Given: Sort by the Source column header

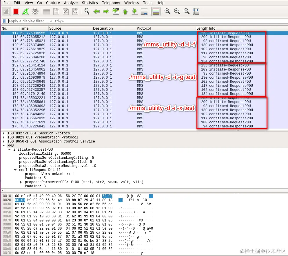Looking at the screenshot, I should (x=70, y=28).
